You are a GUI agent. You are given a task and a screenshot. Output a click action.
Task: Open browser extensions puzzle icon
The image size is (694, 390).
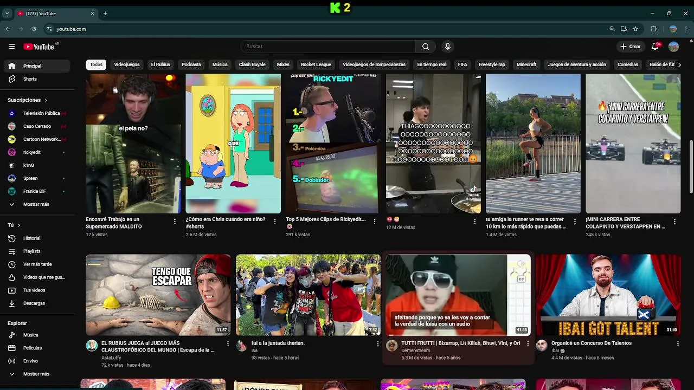click(653, 29)
